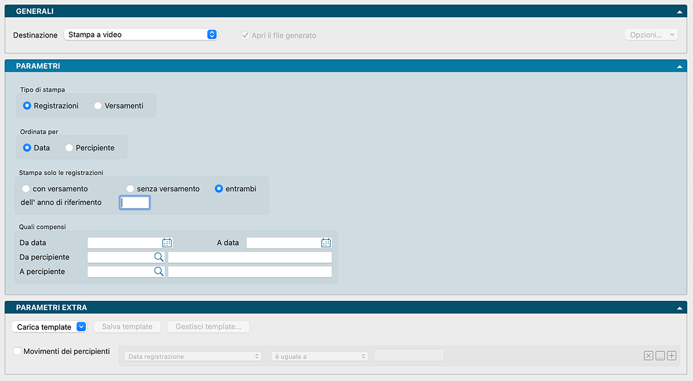Viewport: 693px width, 381px height.
Task: Click the search magnifier for Da percipiente
Action: point(159,257)
